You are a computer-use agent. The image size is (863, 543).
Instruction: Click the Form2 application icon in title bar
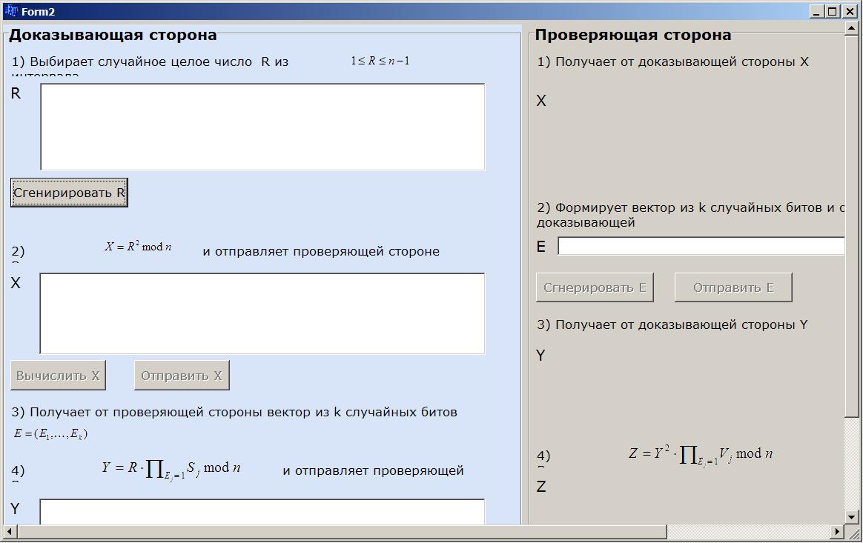[10, 12]
